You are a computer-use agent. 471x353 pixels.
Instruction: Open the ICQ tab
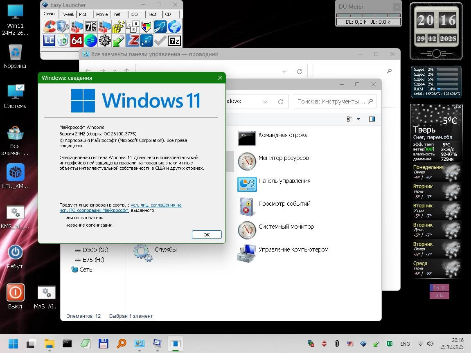[x=134, y=14]
